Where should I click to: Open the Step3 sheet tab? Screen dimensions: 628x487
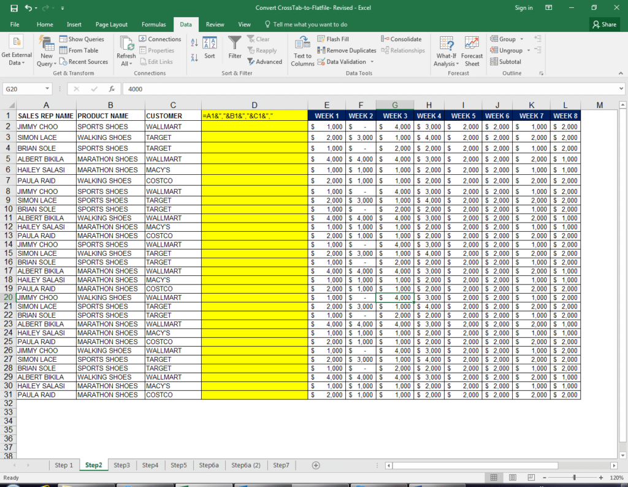click(122, 465)
